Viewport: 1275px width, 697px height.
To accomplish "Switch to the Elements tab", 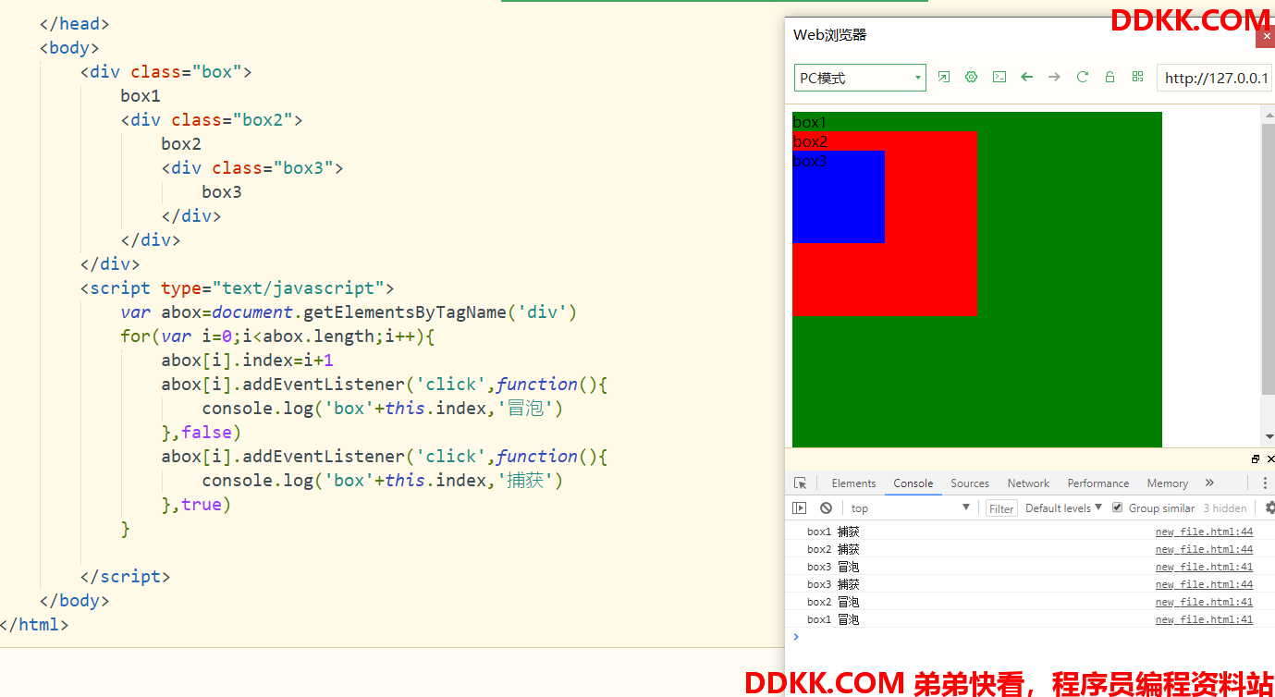I will (x=853, y=483).
